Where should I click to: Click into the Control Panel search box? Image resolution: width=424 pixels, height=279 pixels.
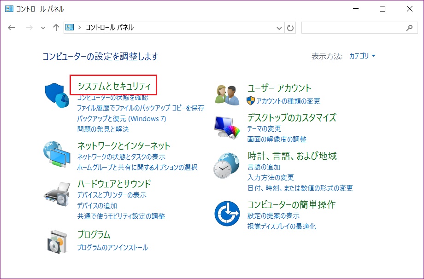tap(359, 28)
